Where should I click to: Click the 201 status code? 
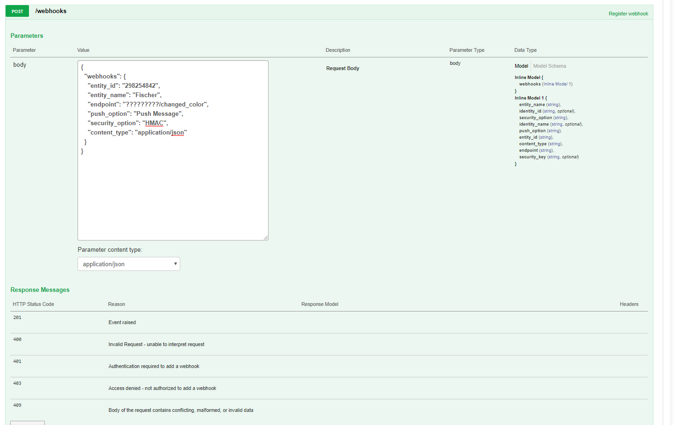click(x=17, y=318)
